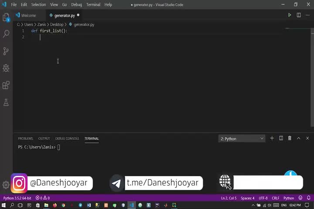The width and height of the screenshot is (314, 209).
Task: Click errors and warnings count in status bar
Action: (x=43, y=198)
